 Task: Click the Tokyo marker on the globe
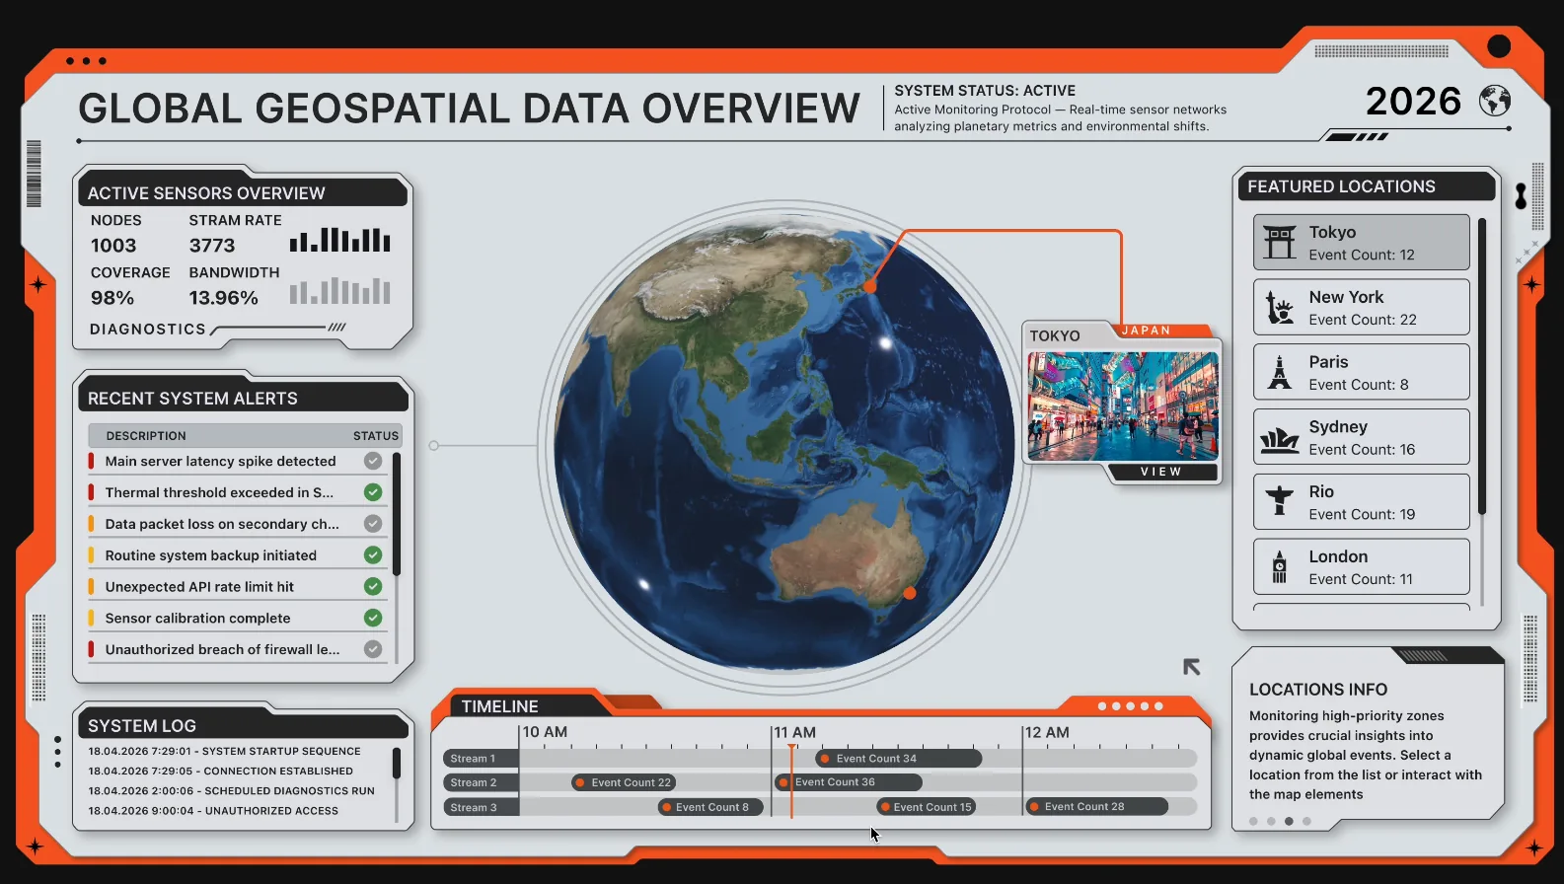pyautogui.click(x=870, y=286)
